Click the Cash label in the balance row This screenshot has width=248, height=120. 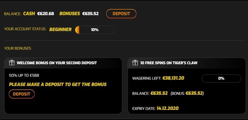pyautogui.click(x=29, y=14)
